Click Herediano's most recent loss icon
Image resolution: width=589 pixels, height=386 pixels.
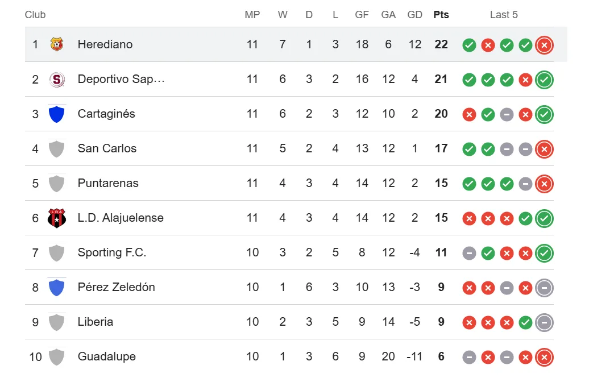544,45
